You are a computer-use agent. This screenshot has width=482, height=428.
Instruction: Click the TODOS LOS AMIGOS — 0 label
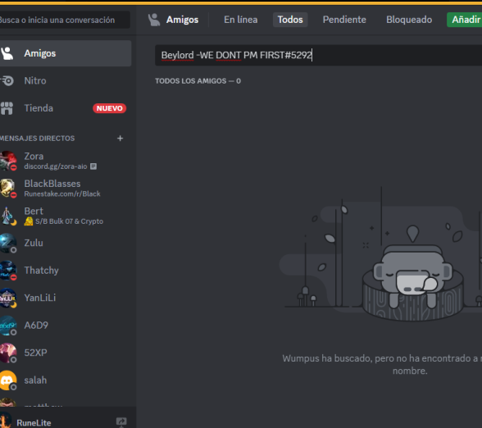point(198,81)
